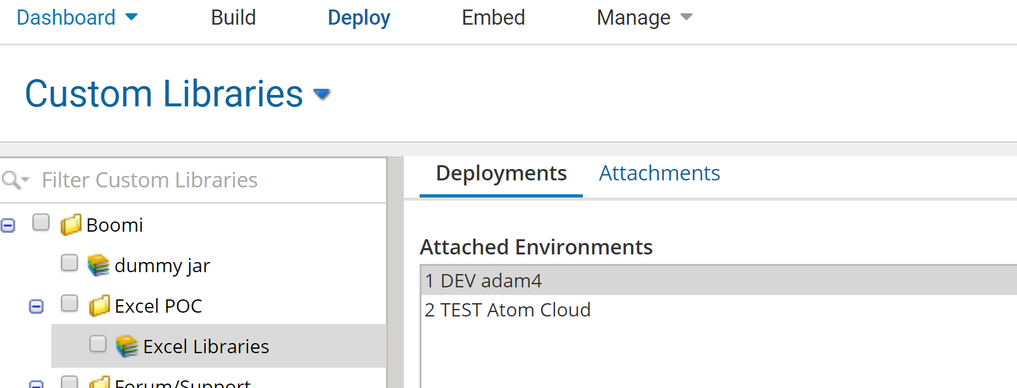Enable the Excel Libraries checkbox
1017x388 pixels.
98,344
